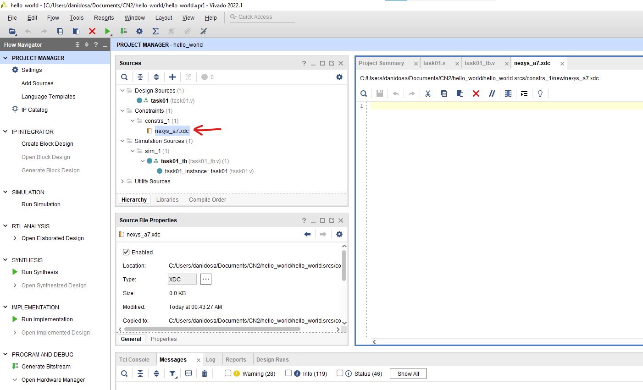Open the Flow menu
This screenshot has width=643, height=390.
(53, 18)
